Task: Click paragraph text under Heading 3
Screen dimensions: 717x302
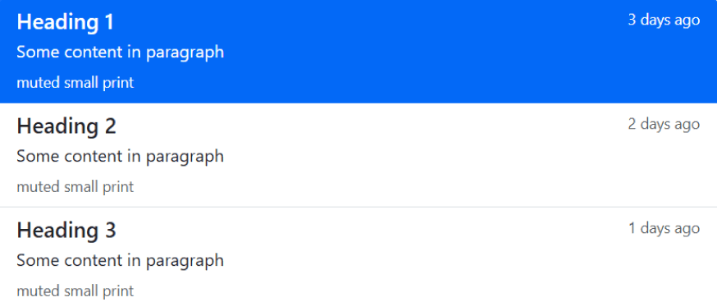Action: pyautogui.click(x=121, y=261)
